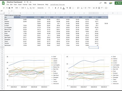Toggle strikethrough formatting
Viewport: 122px width, 91px height.
pyautogui.click(x=61, y=8)
